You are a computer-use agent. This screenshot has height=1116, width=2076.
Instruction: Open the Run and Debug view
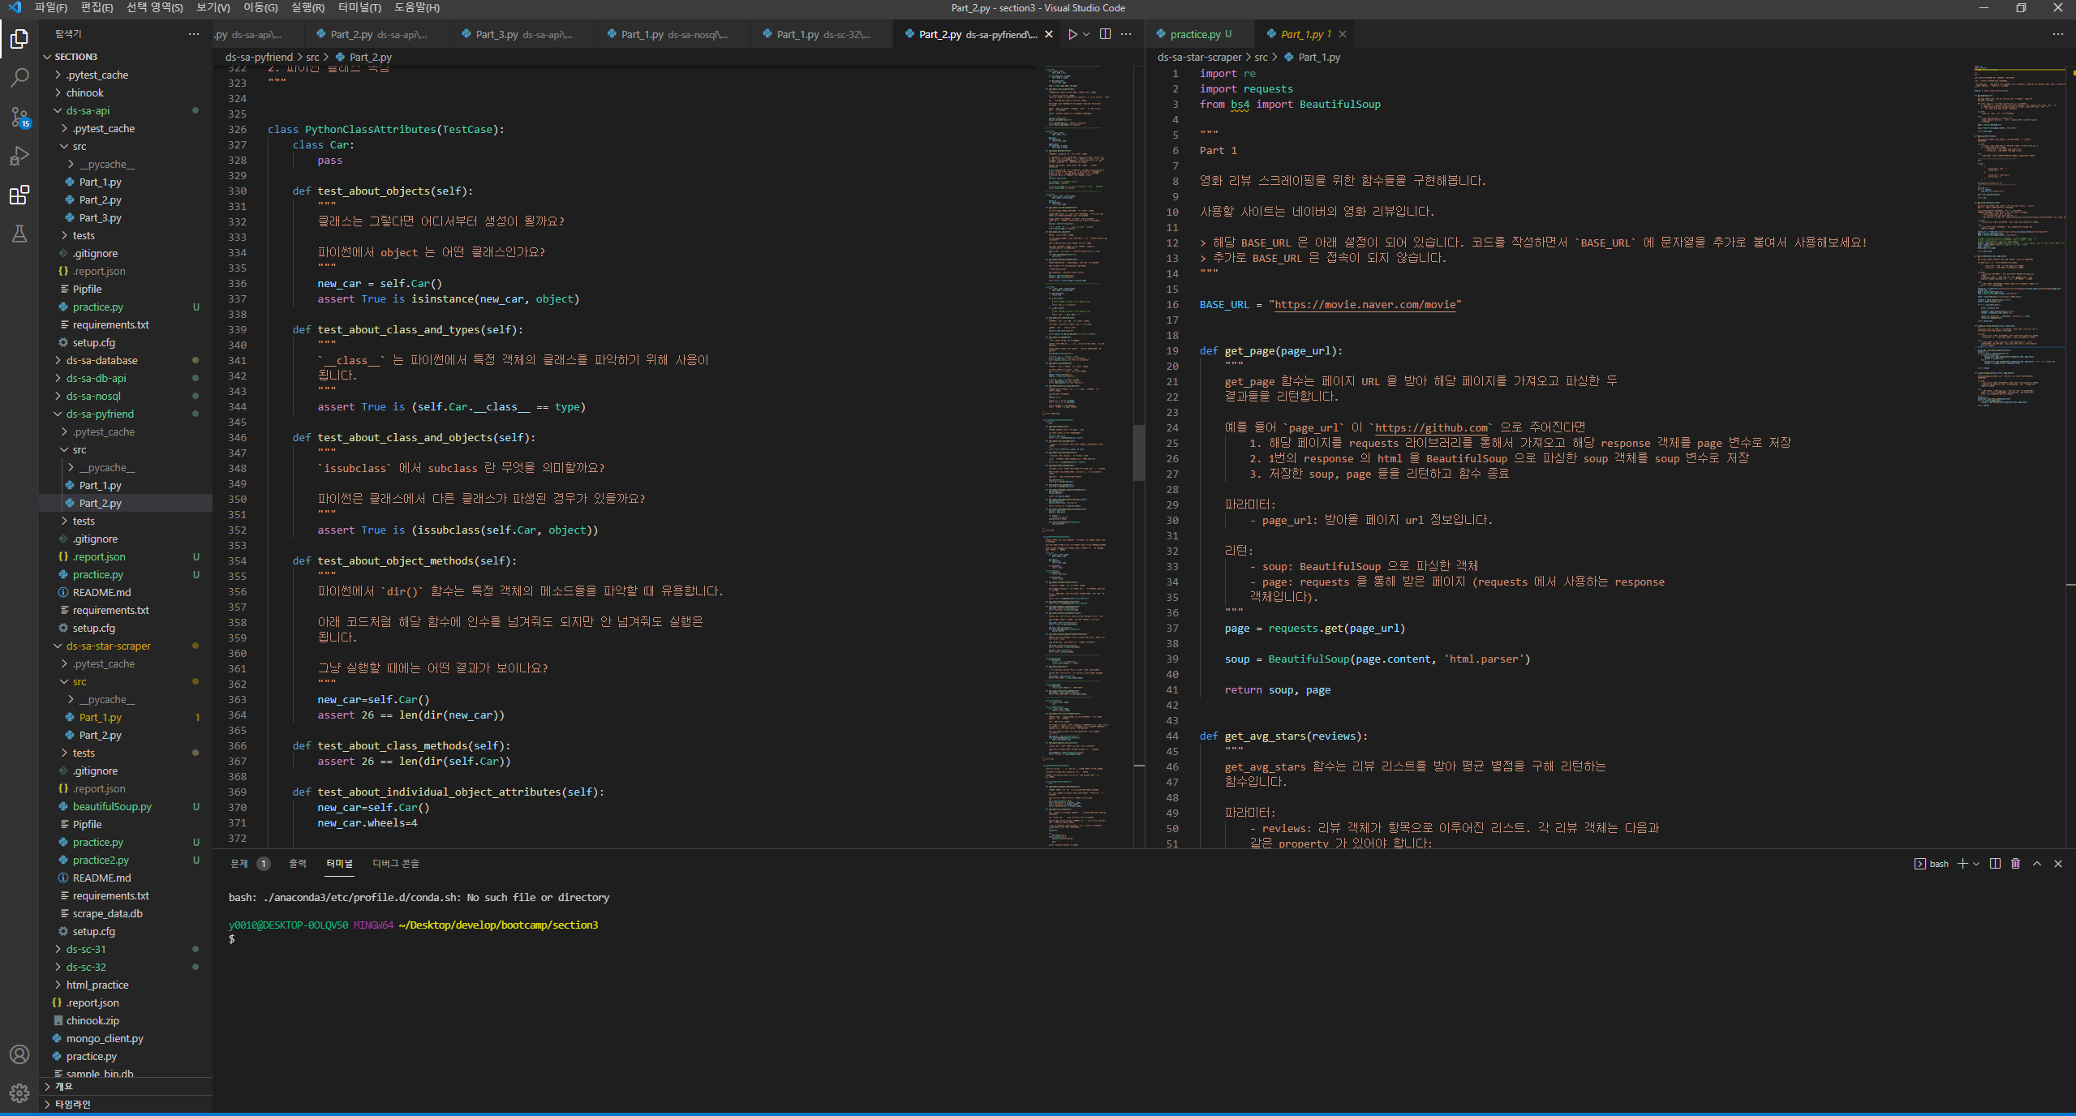click(x=19, y=156)
